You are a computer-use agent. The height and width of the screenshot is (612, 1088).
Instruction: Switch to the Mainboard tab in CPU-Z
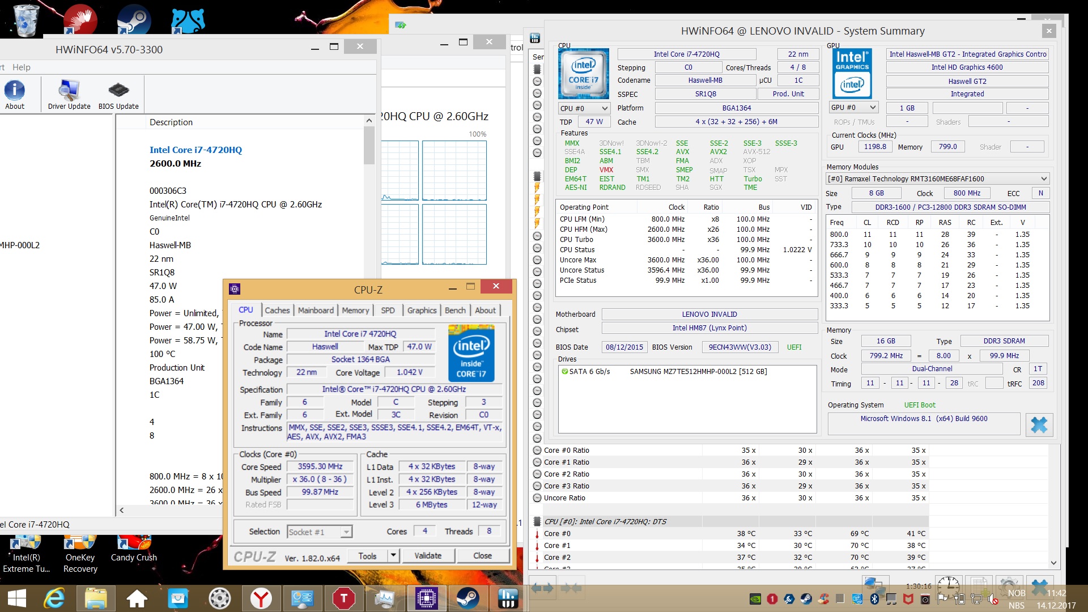tap(316, 311)
